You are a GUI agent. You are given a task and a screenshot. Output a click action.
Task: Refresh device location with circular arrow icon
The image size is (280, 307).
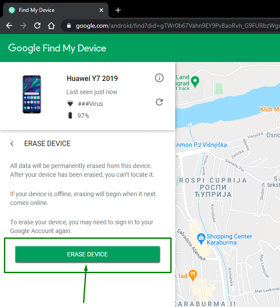pos(159,102)
